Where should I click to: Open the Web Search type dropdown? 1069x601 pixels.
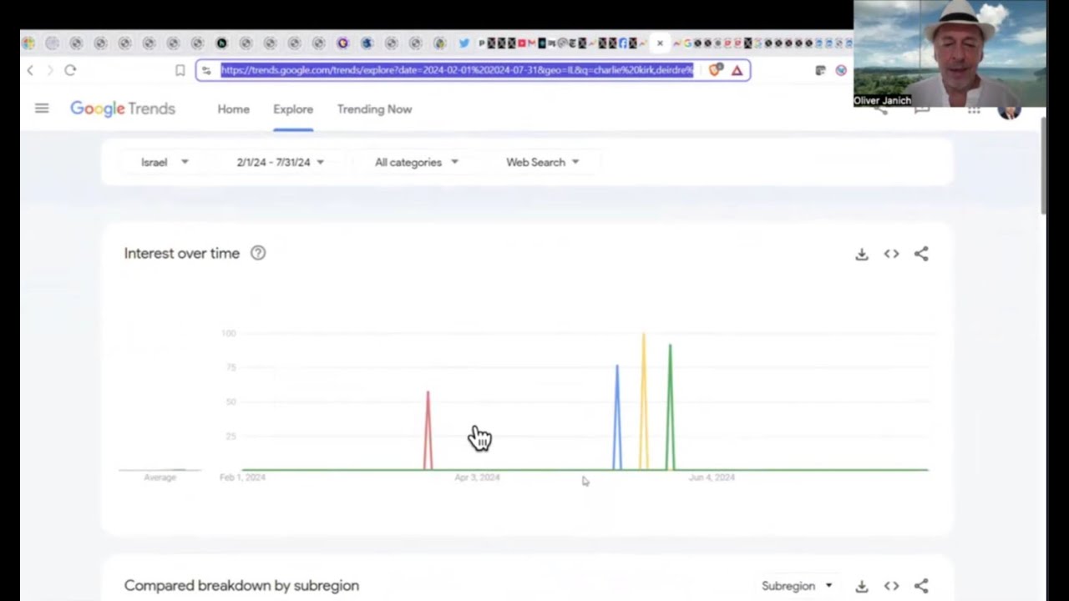pyautogui.click(x=542, y=162)
